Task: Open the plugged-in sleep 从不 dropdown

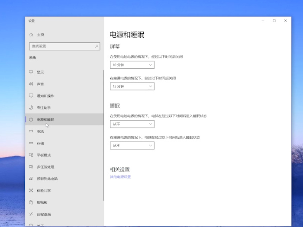Action: 132,146
